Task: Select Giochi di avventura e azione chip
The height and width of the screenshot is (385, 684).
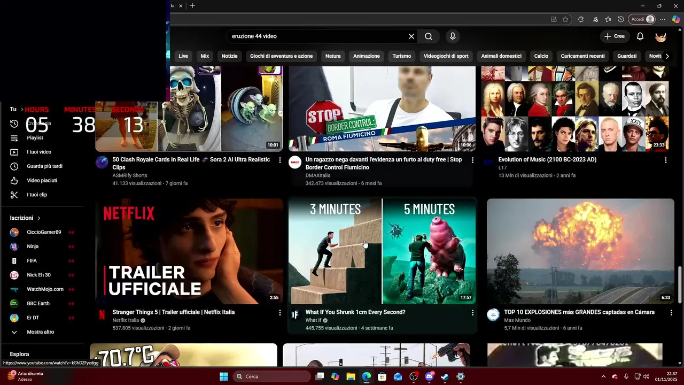Action: tap(282, 56)
